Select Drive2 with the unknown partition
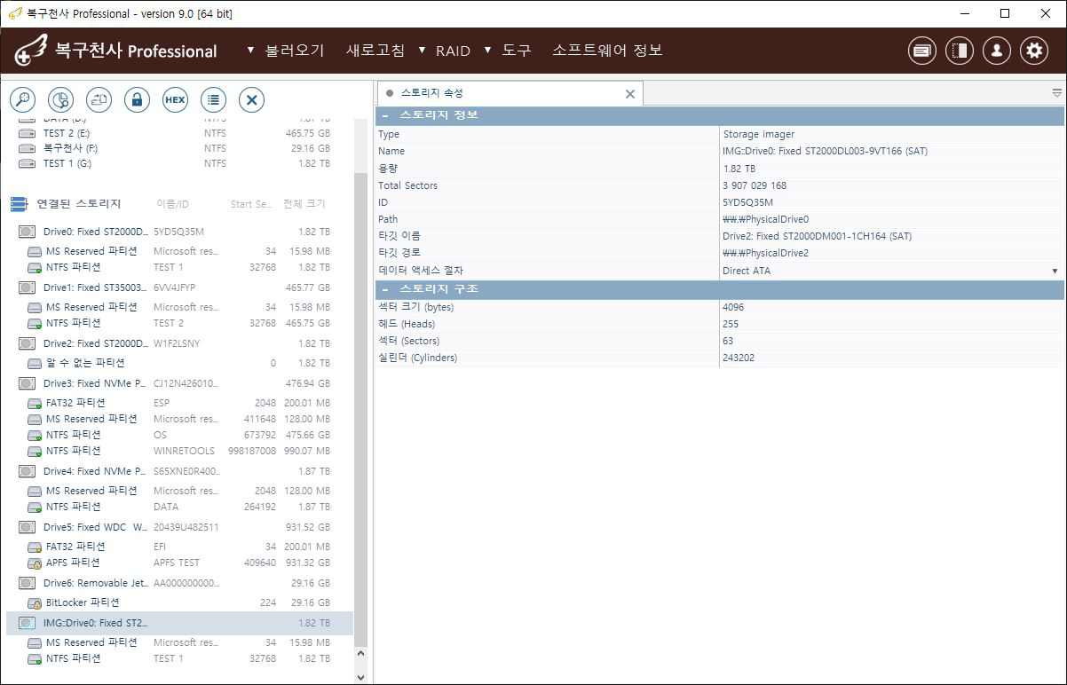 95,343
